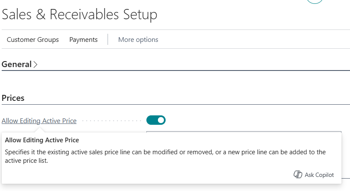Click the Sales & Receivables Setup page title
Viewport: 350px width, 191px height.
pos(79,15)
